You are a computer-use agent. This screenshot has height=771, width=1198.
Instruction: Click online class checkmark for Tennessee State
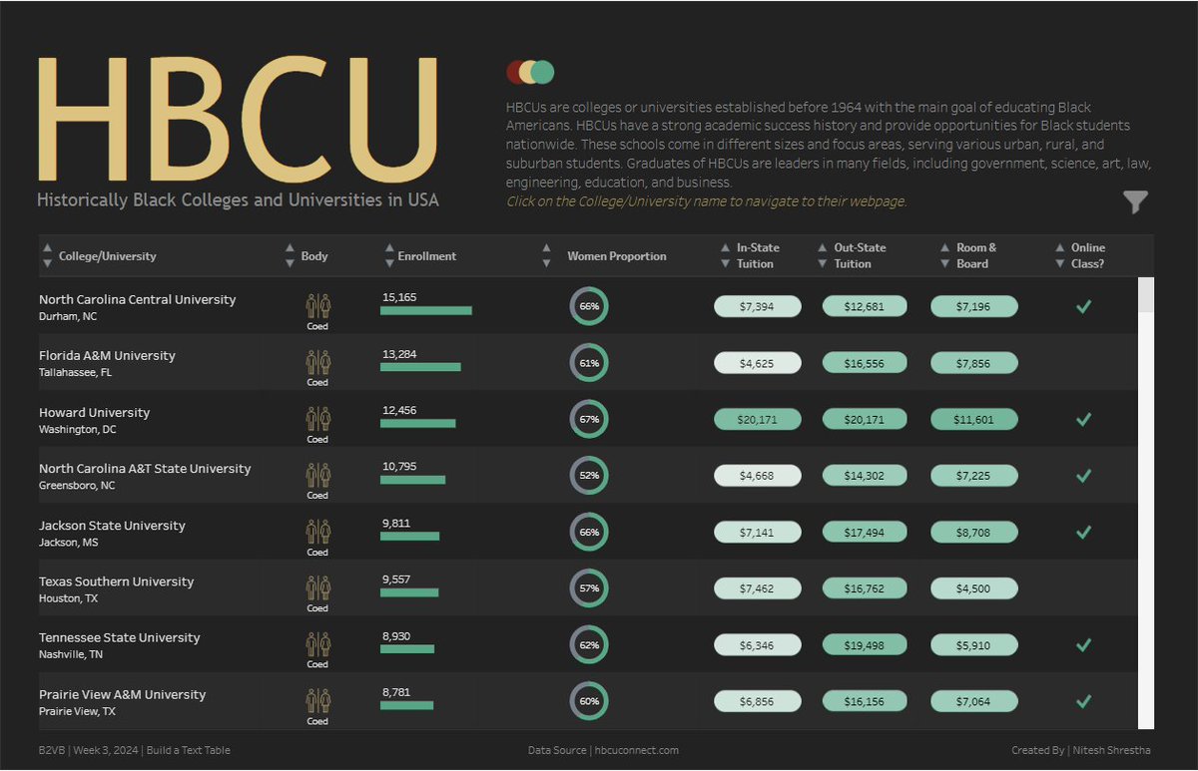click(x=1083, y=645)
